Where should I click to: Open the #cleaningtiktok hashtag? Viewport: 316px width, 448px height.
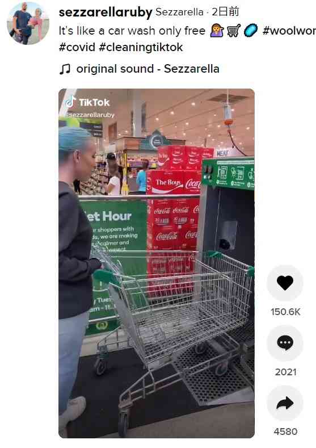[141, 47]
